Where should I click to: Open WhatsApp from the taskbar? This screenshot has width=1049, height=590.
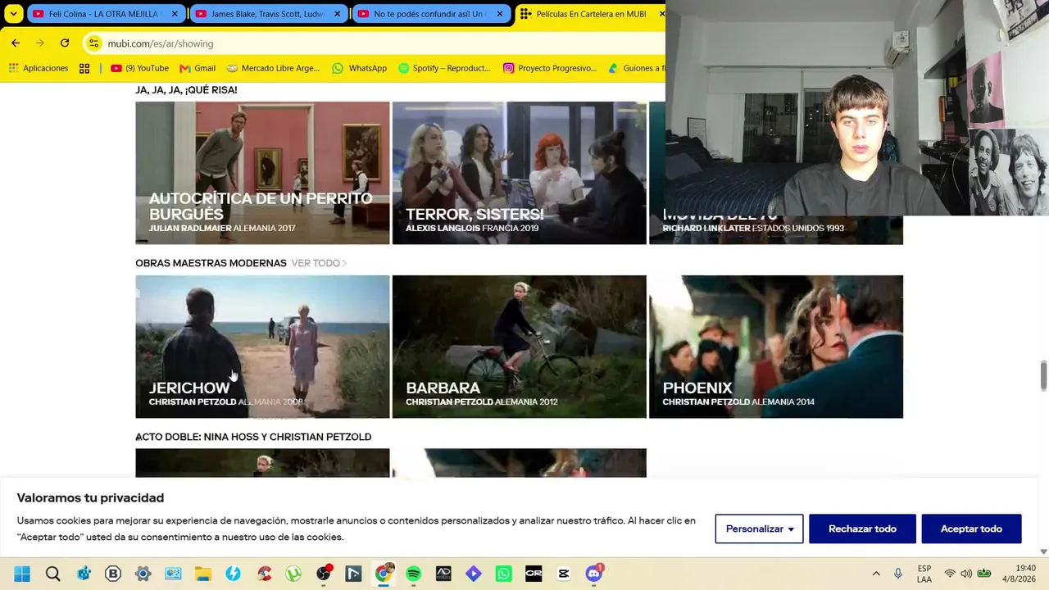(x=503, y=574)
